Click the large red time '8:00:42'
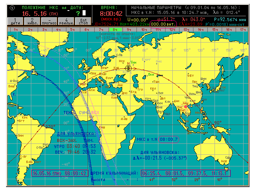 click(111, 14)
